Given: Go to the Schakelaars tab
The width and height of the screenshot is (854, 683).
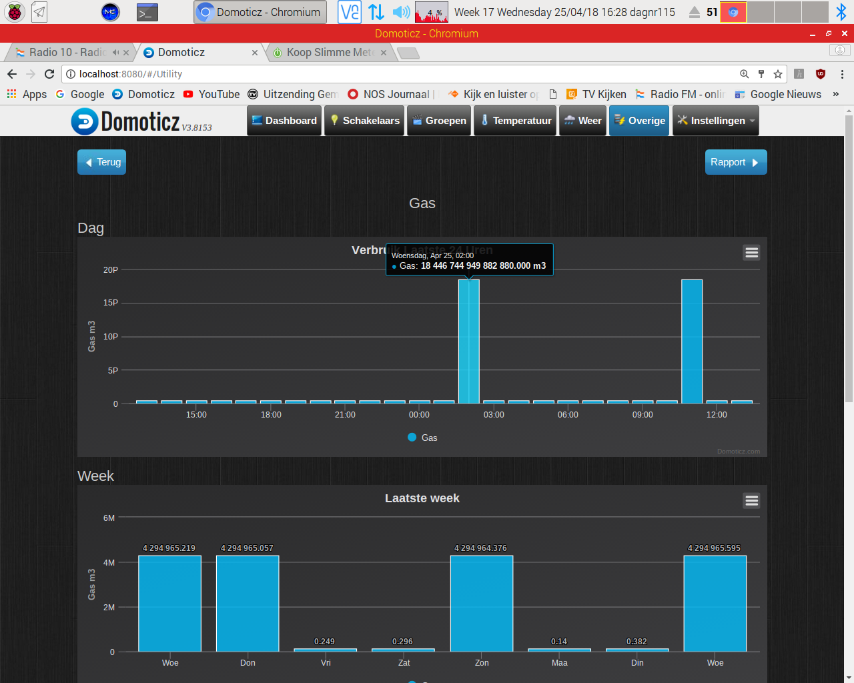Looking at the screenshot, I should (364, 121).
